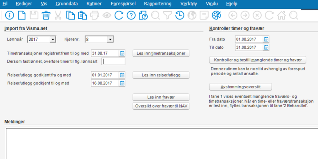The image size is (318, 159).
Task: Navigate back with left arrow circle
Action: pos(233,15)
